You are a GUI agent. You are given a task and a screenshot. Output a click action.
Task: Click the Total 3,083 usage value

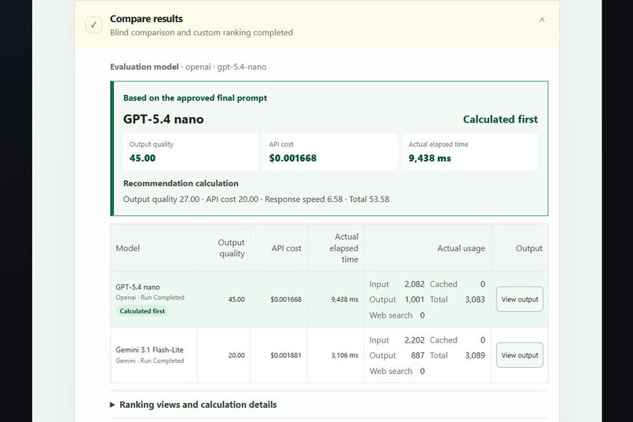(474, 299)
